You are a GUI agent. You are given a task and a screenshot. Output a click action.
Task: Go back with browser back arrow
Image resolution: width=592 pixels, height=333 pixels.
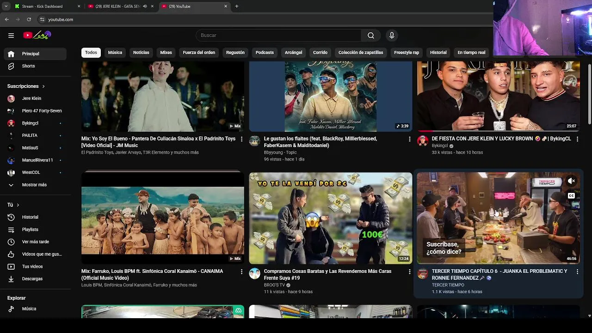(7, 19)
